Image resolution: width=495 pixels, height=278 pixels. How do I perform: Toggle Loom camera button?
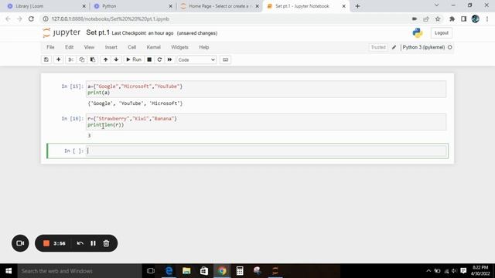(20, 243)
